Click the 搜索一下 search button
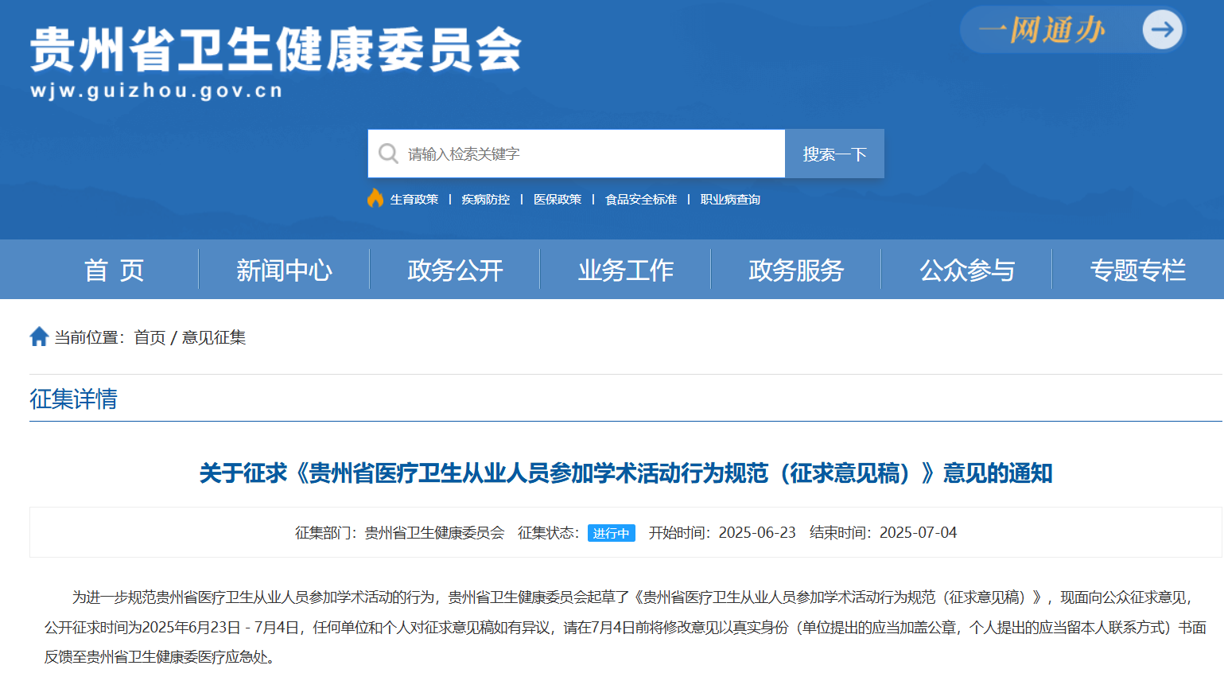This screenshot has height=677, width=1224. point(834,154)
